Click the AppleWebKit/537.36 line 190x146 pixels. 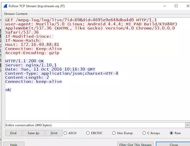coord(90,28)
